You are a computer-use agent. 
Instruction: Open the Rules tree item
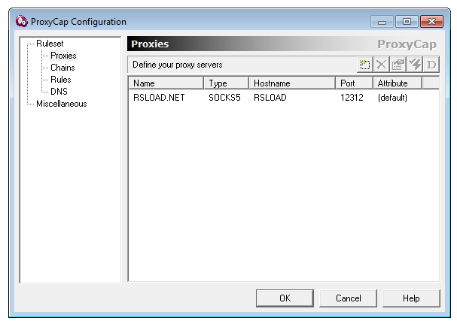point(61,80)
